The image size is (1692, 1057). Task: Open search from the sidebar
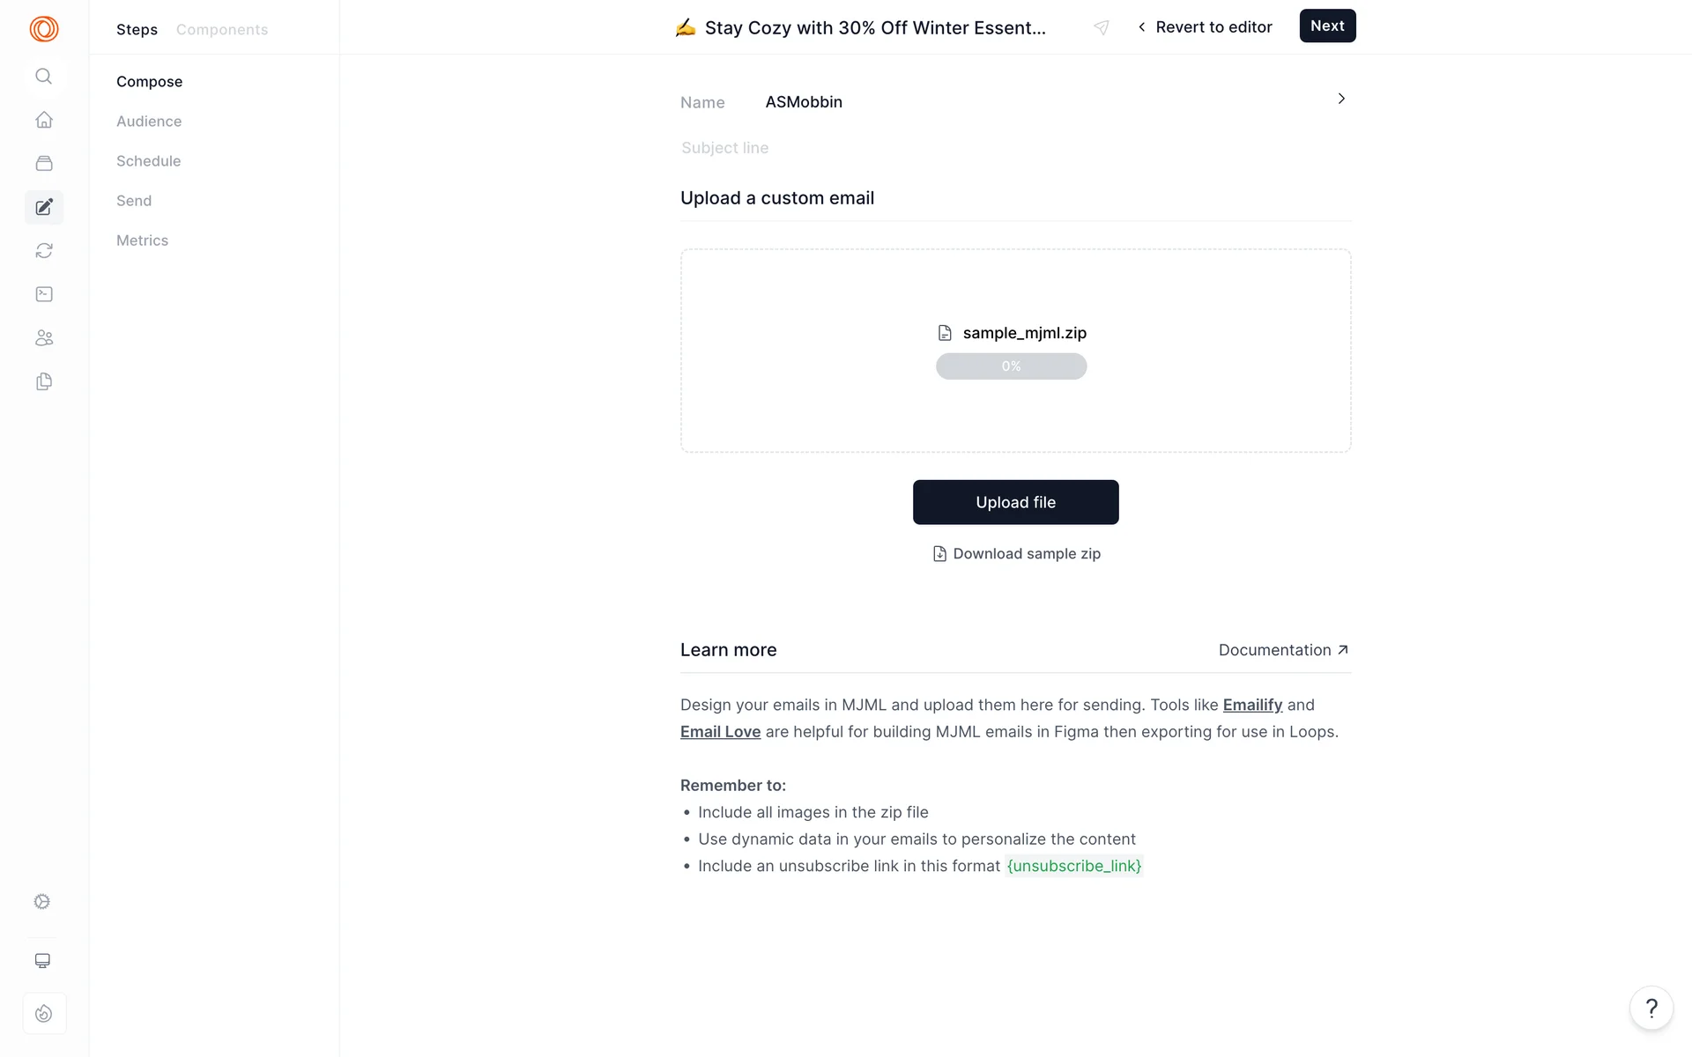point(43,77)
